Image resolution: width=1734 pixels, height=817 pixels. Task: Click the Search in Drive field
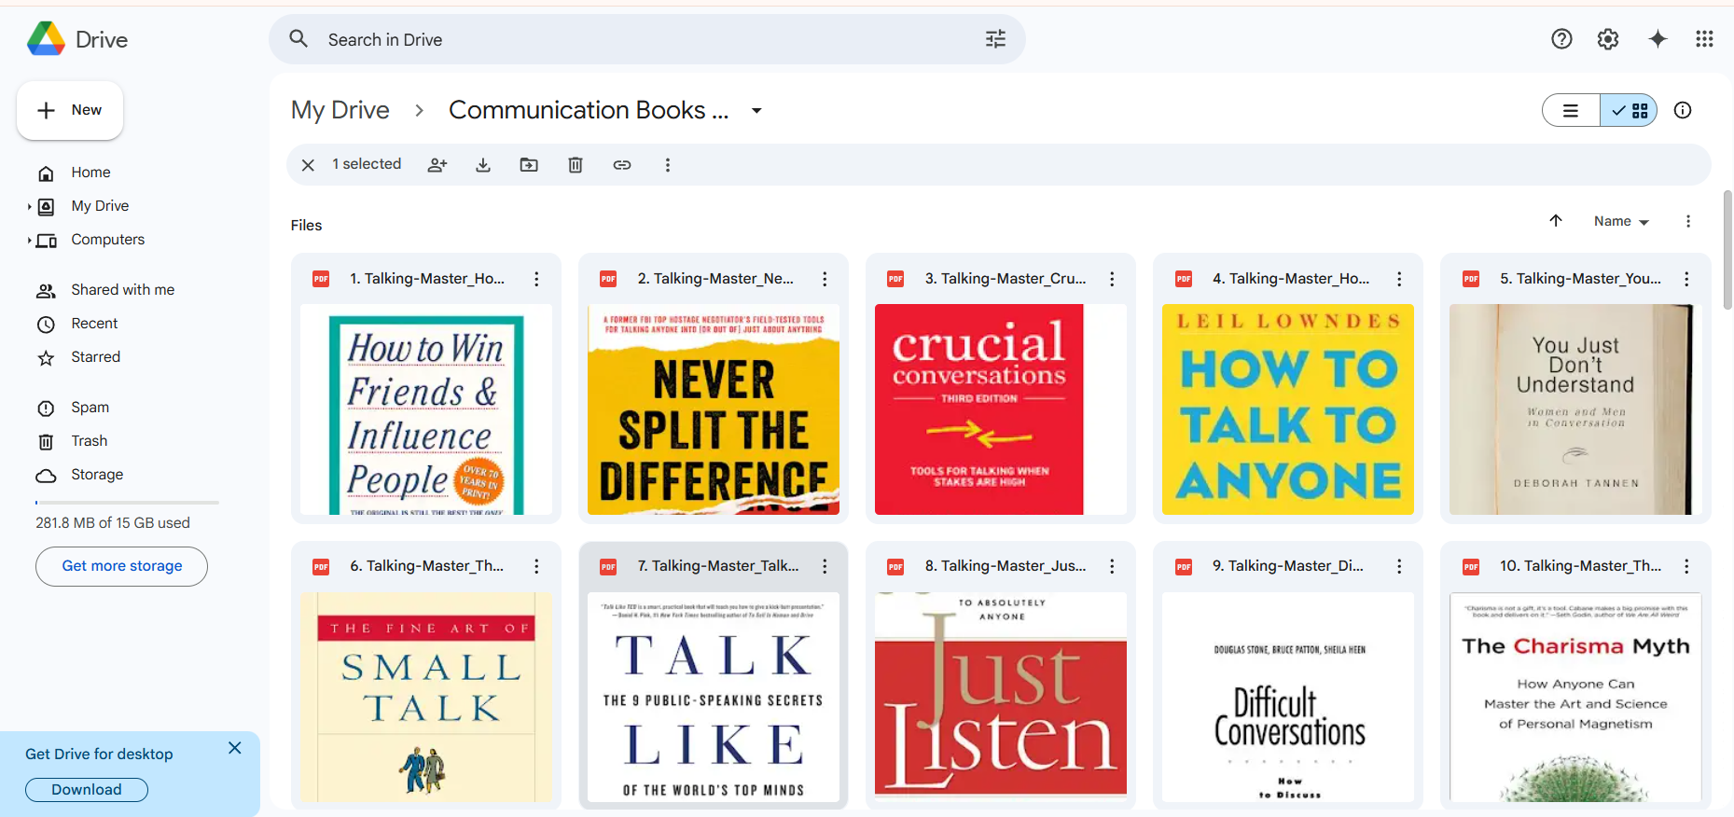tap(646, 39)
